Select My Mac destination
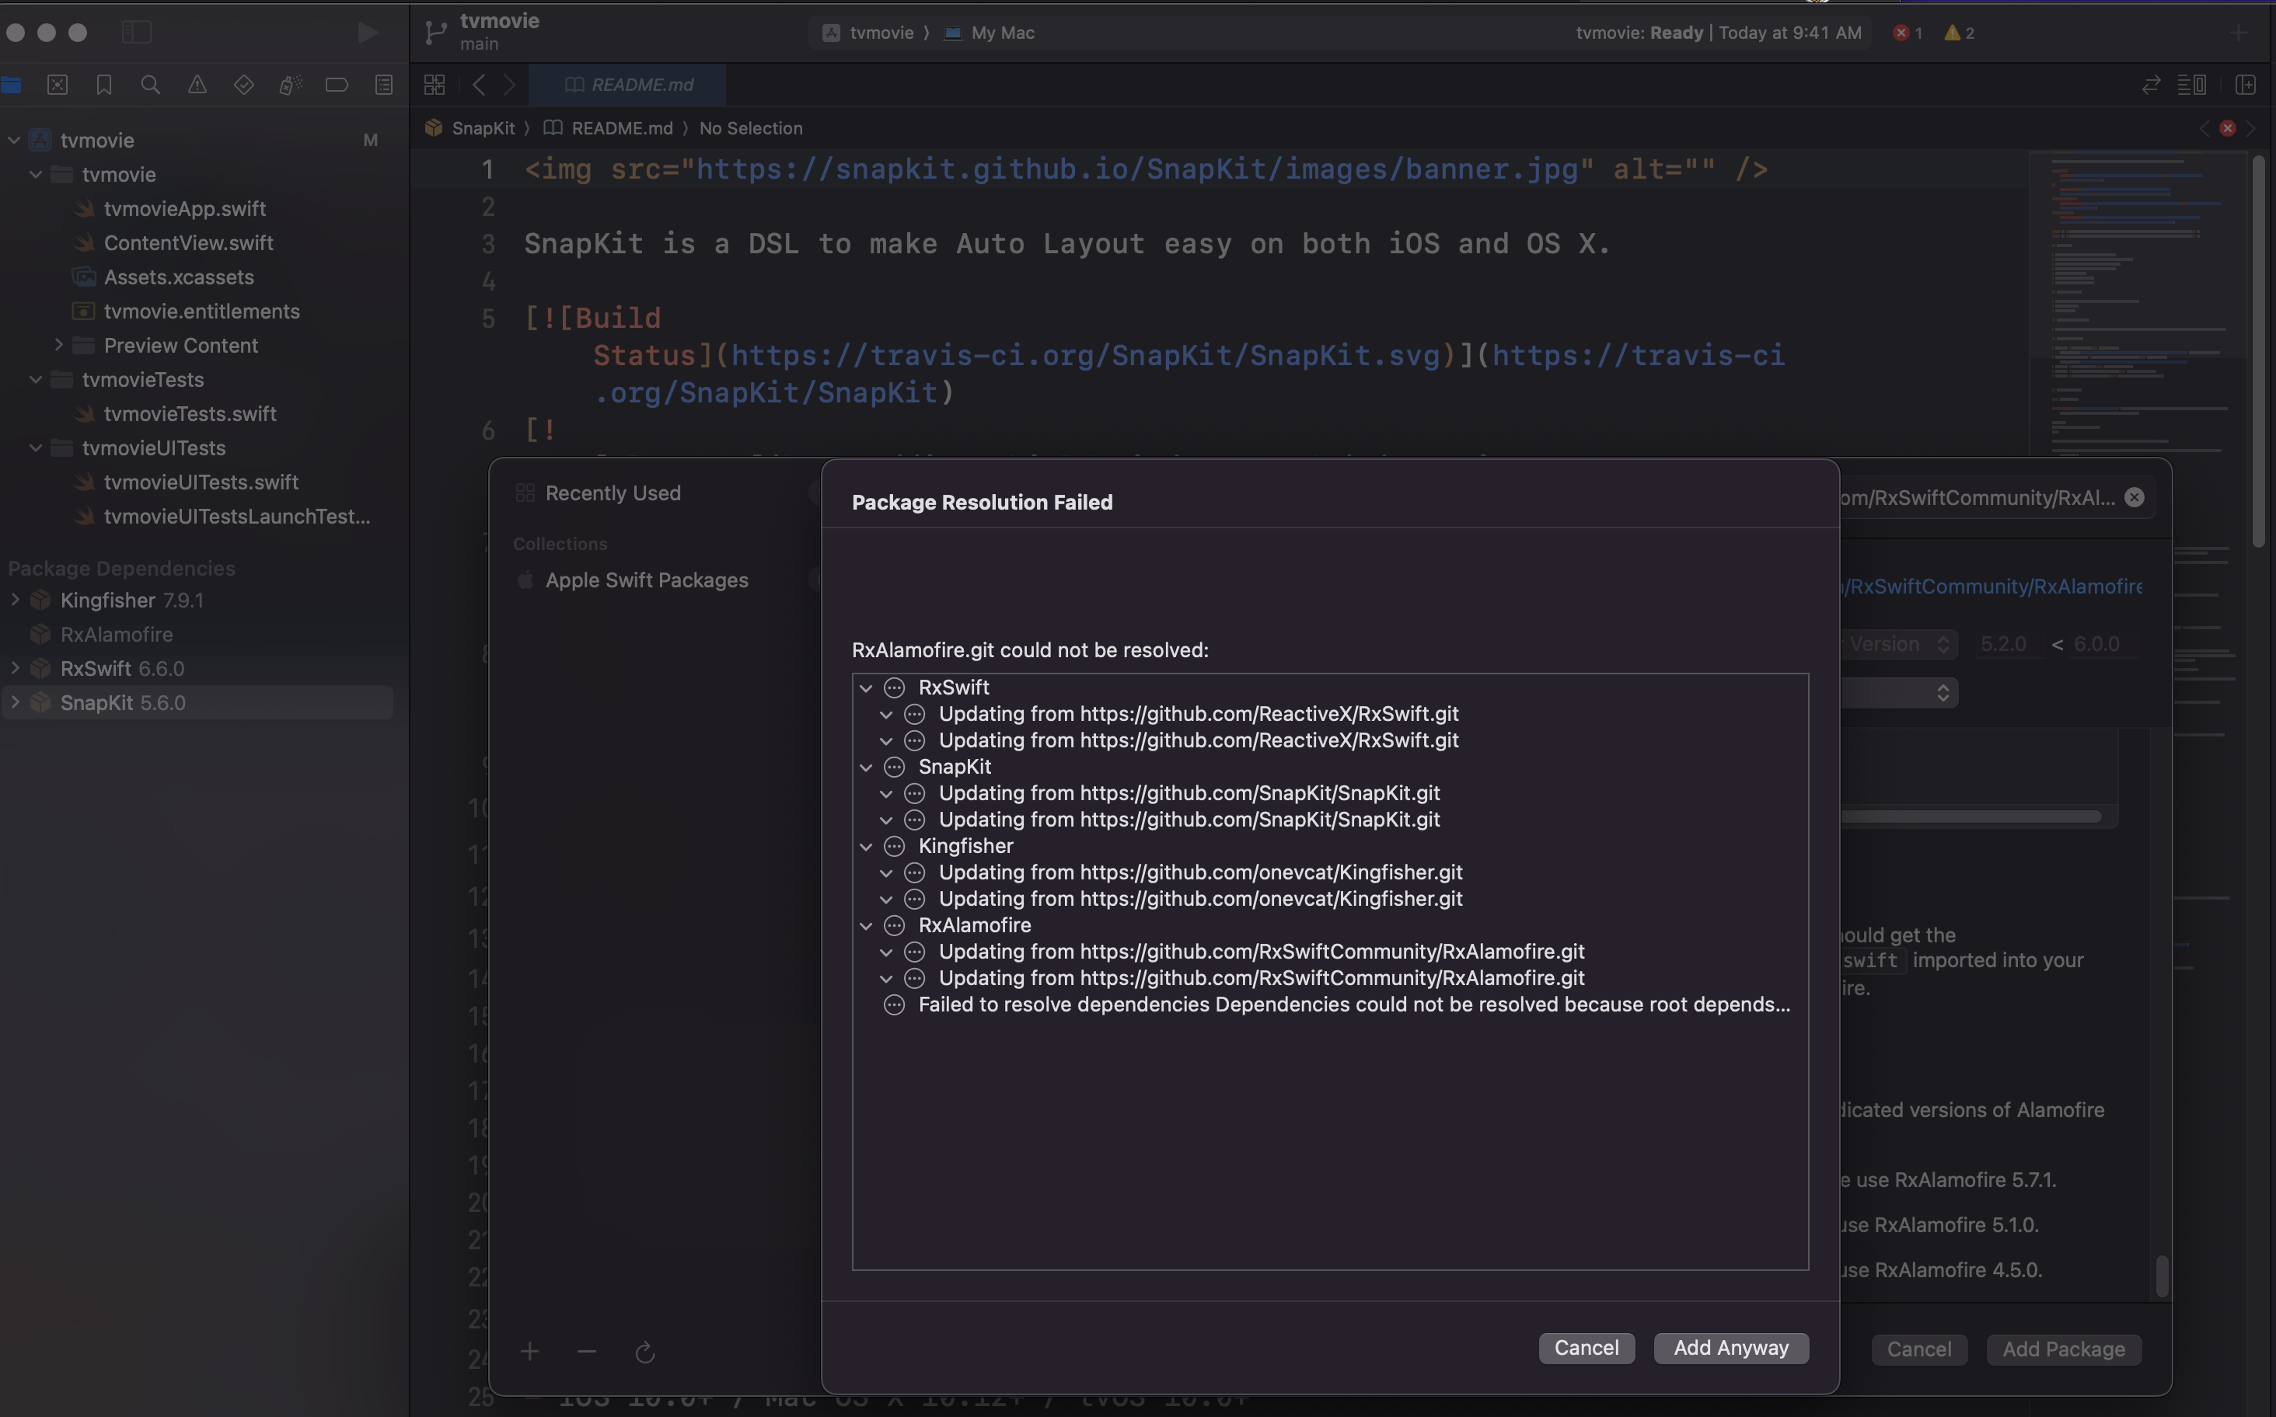The width and height of the screenshot is (2276, 1417). tap(1003, 33)
